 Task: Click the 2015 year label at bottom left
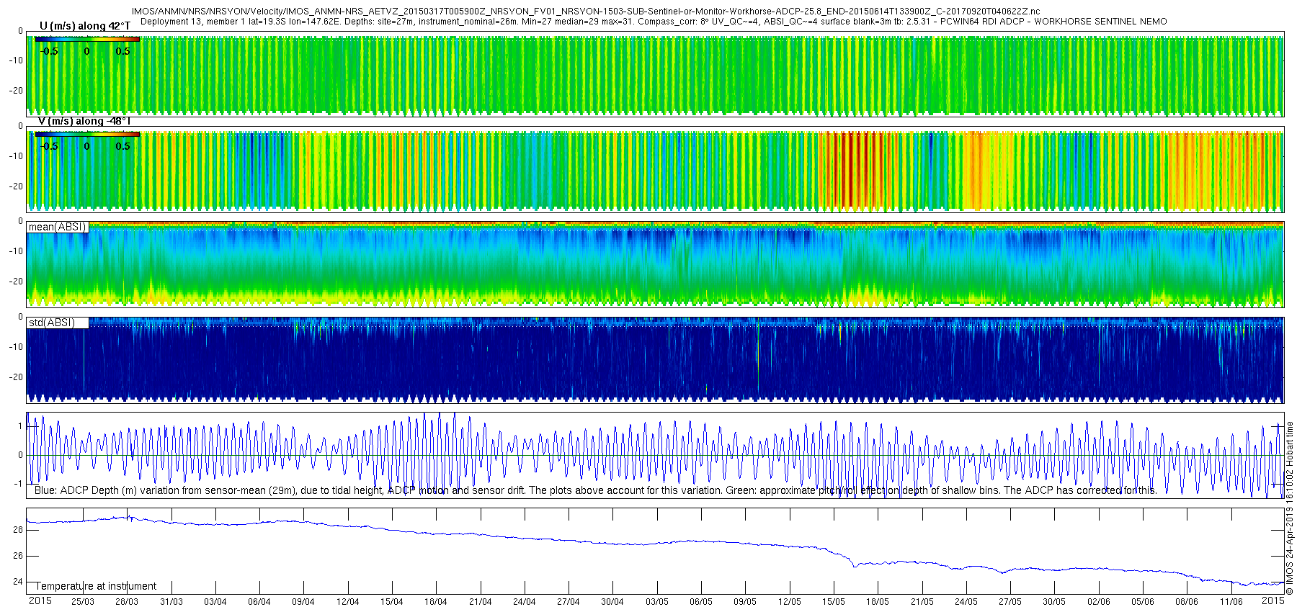tap(40, 600)
